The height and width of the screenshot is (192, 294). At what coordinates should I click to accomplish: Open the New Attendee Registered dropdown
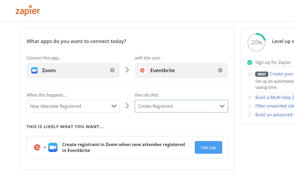(73, 106)
